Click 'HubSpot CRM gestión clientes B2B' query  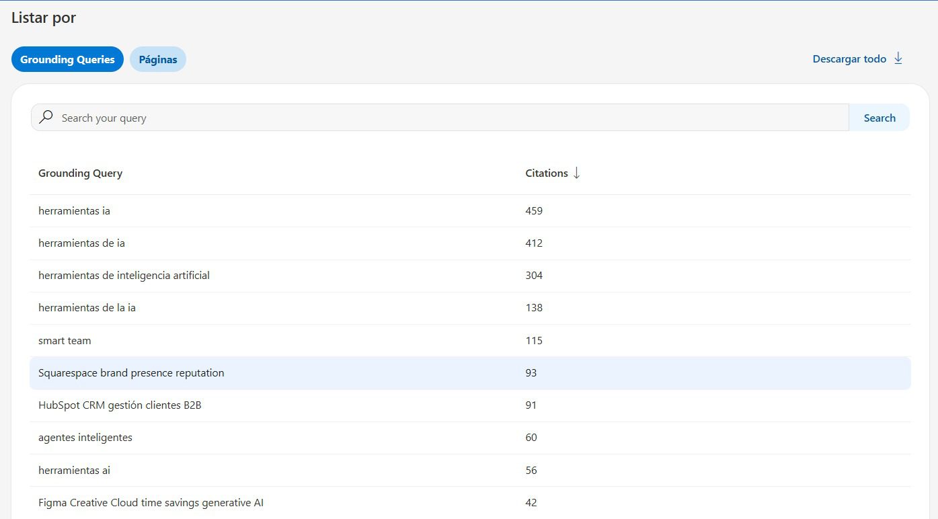pyautogui.click(x=120, y=405)
